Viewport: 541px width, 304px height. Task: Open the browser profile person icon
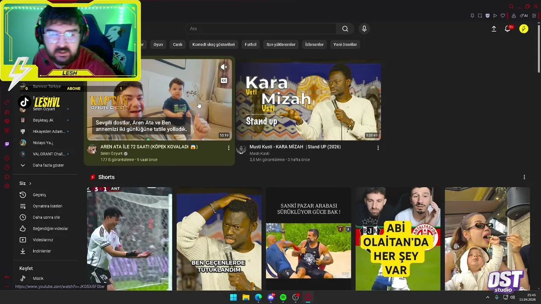tap(514, 16)
